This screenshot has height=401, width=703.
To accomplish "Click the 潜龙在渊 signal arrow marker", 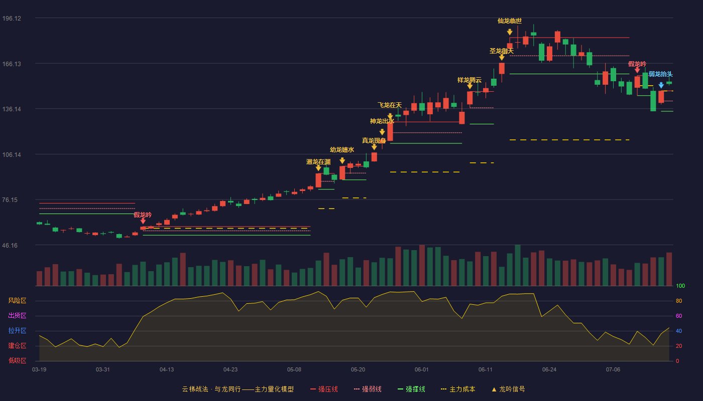I will coord(318,168).
